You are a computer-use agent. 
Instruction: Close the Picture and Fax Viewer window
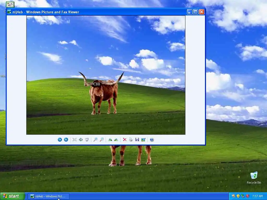pos(202,12)
